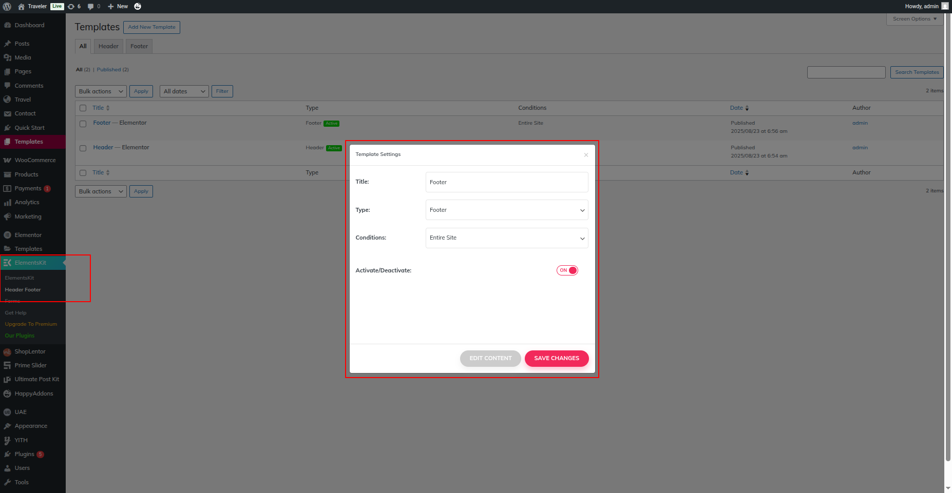The width and height of the screenshot is (952, 493).
Task: Check the Header template row checkbox
Action: [x=83, y=148]
